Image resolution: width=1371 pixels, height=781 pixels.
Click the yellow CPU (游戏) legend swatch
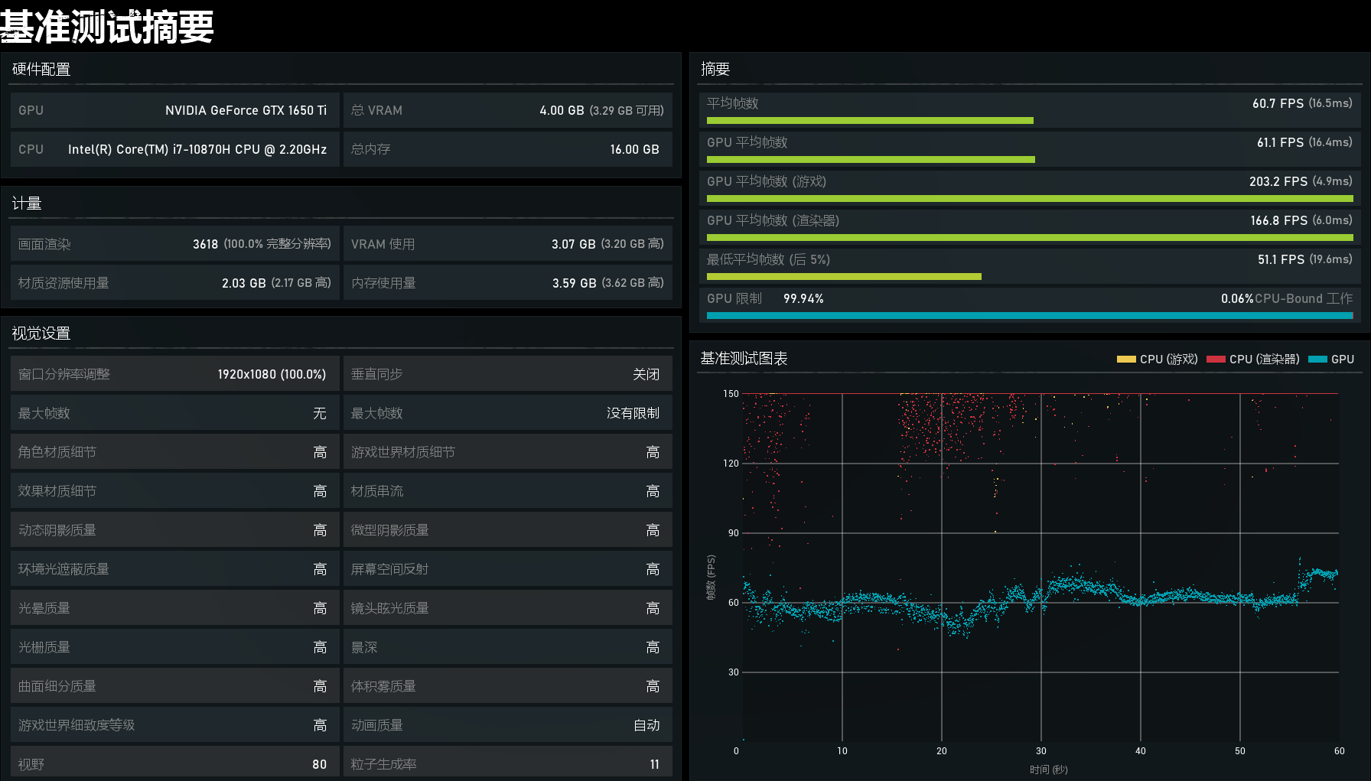coord(1125,360)
